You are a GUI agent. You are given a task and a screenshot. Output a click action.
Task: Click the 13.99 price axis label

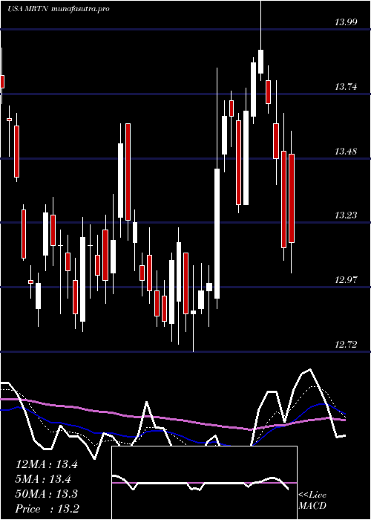tap(346, 22)
